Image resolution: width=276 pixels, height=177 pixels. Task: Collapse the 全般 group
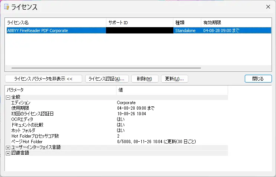[8, 97]
